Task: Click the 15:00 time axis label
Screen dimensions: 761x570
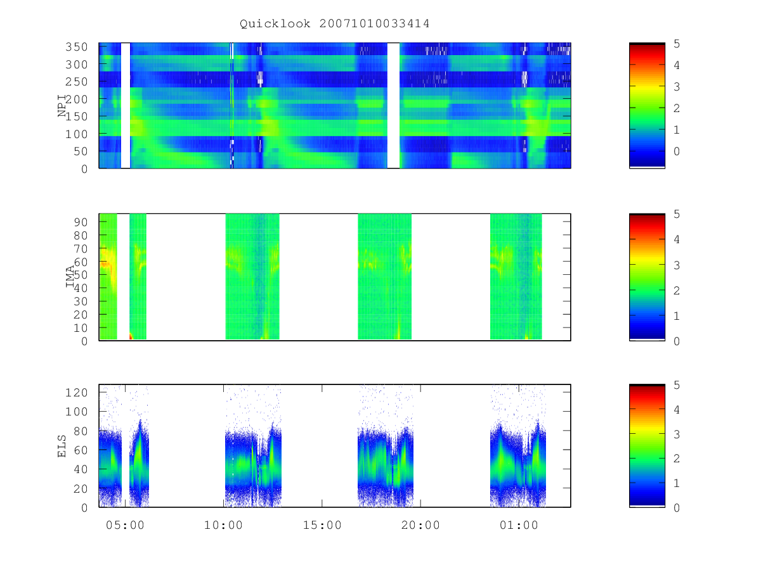Action: [x=322, y=525]
